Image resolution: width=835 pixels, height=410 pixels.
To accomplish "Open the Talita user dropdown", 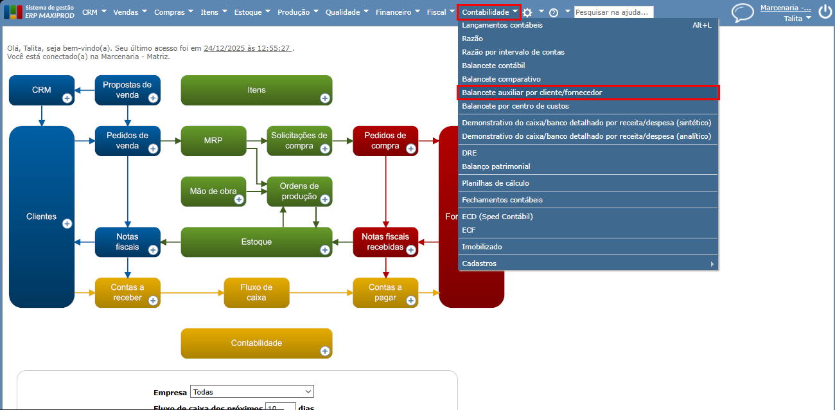I will coord(797,19).
